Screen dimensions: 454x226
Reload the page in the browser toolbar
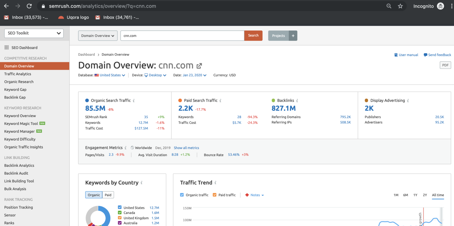click(x=29, y=6)
